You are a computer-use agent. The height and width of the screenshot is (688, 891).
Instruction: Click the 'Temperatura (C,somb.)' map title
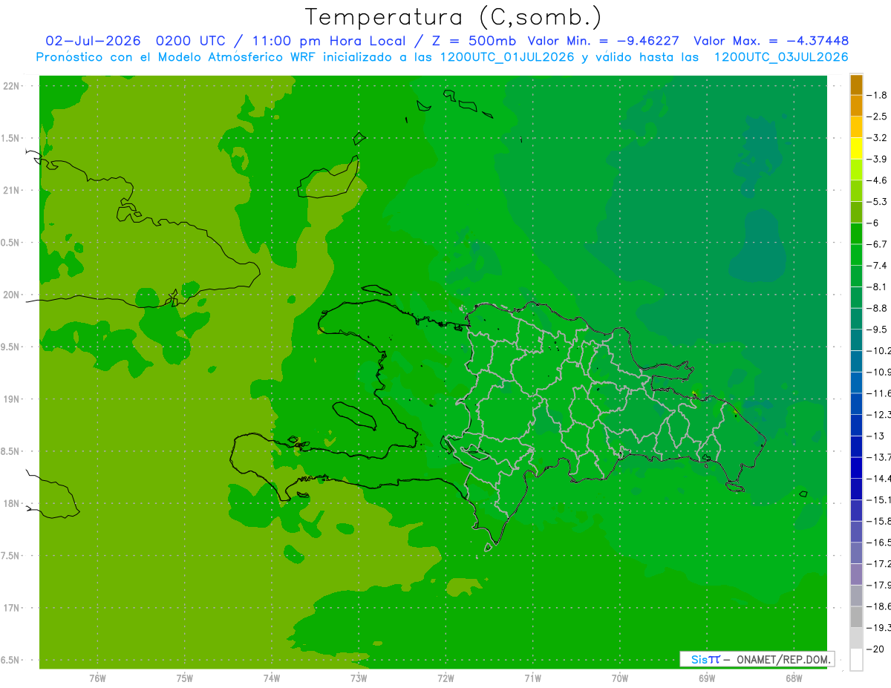click(x=454, y=17)
